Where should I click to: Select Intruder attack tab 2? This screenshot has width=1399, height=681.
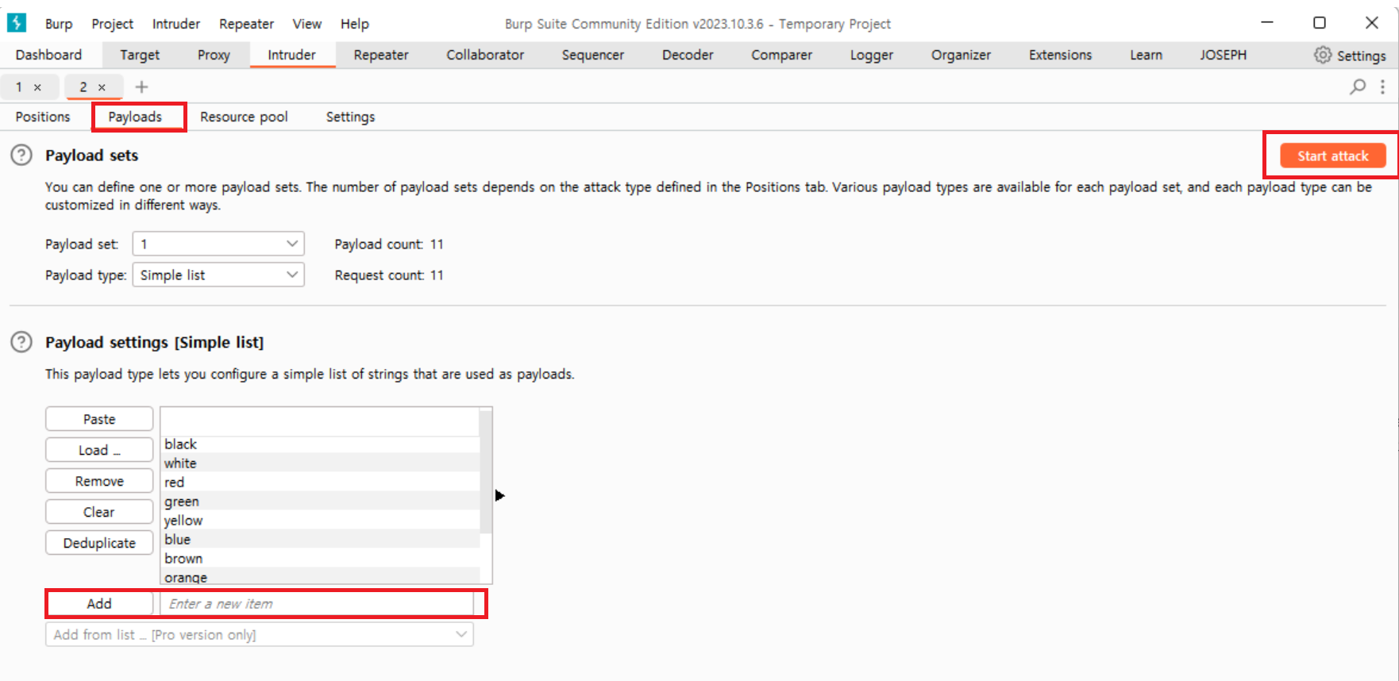pyautogui.click(x=83, y=87)
